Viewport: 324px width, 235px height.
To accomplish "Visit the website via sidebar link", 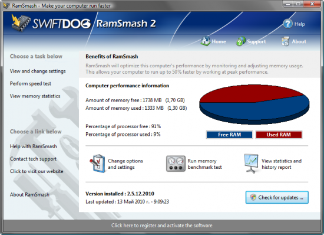I will (x=37, y=171).
